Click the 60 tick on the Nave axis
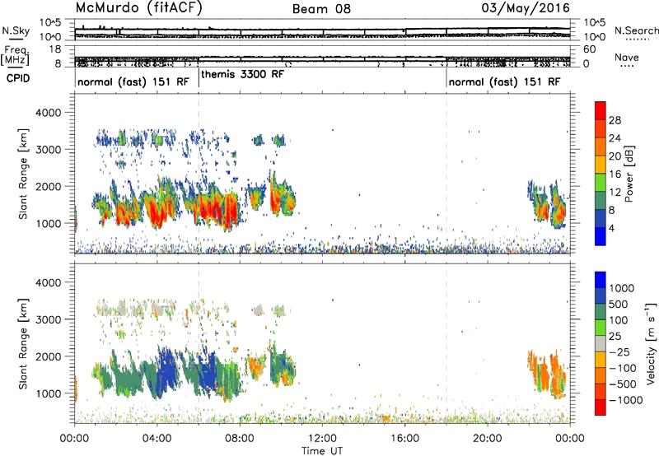659x456 pixels. [589, 49]
